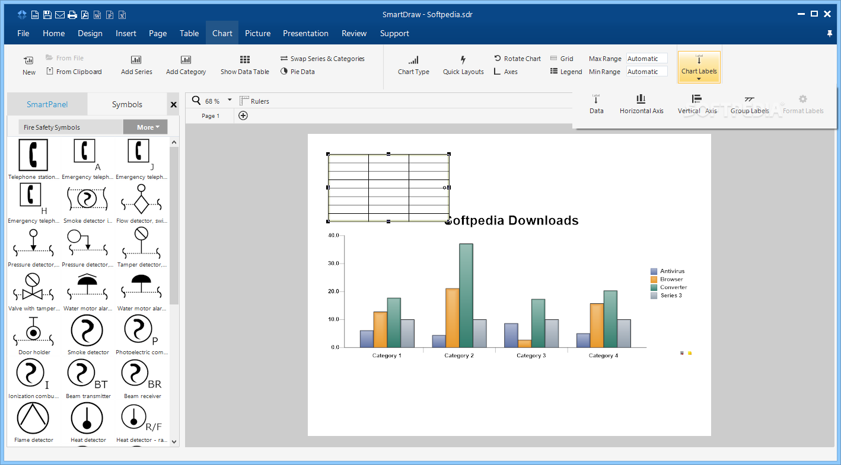Select the Page 1 tab
841x465 pixels.
click(211, 116)
